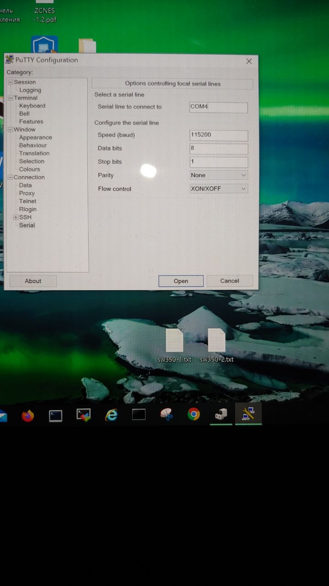This screenshot has width=329, height=586.
Task: Select the Translation category
Action: pos(34,153)
